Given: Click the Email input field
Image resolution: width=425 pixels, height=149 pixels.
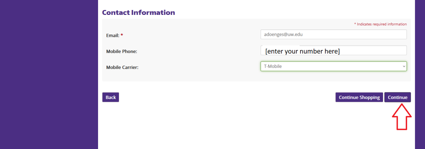Looking at the screenshot, I should 333,34.
